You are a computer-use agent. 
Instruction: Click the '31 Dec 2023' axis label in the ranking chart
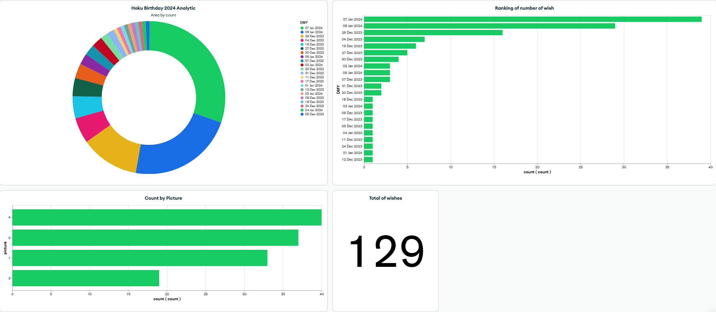352,86
